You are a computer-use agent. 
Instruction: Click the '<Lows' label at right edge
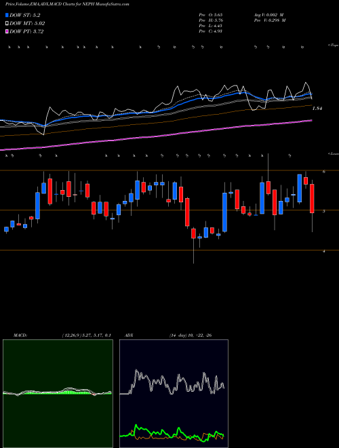click(334, 153)
